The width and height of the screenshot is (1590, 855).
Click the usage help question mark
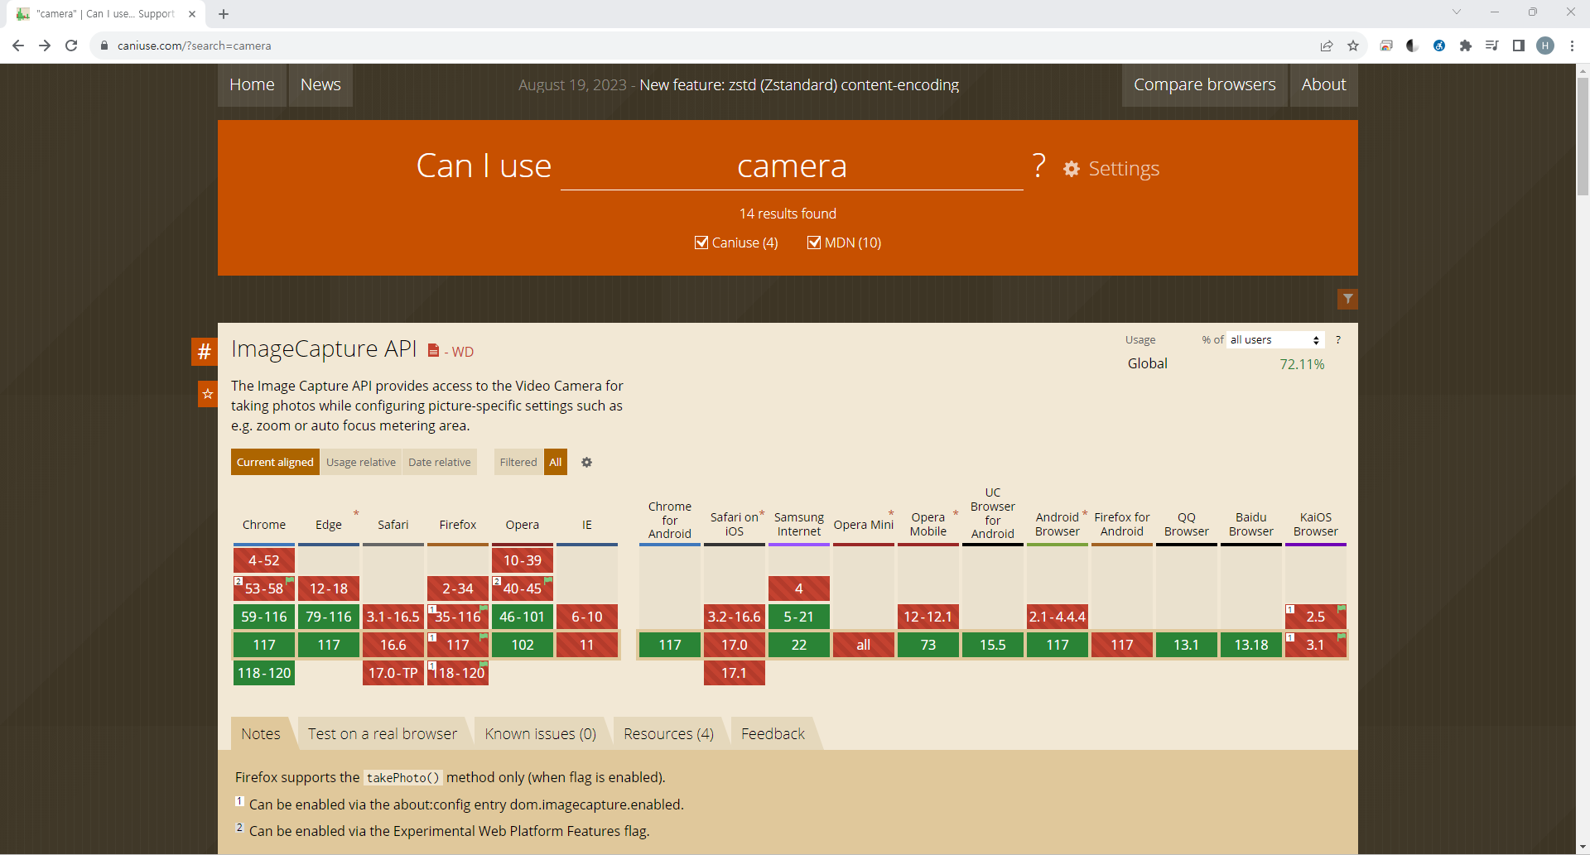tap(1338, 340)
